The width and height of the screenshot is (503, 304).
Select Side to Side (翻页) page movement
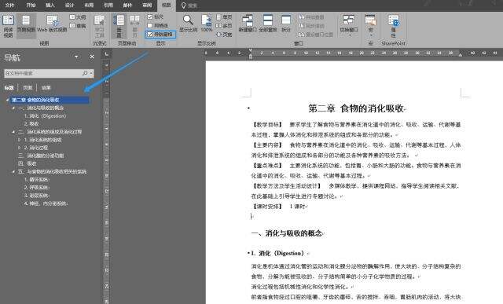pyautogui.click(x=134, y=26)
